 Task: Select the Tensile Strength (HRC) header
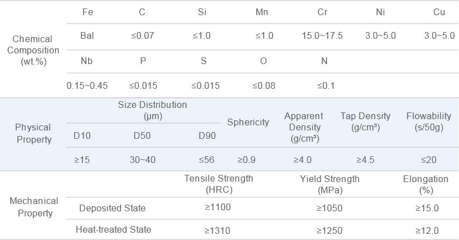point(219,184)
